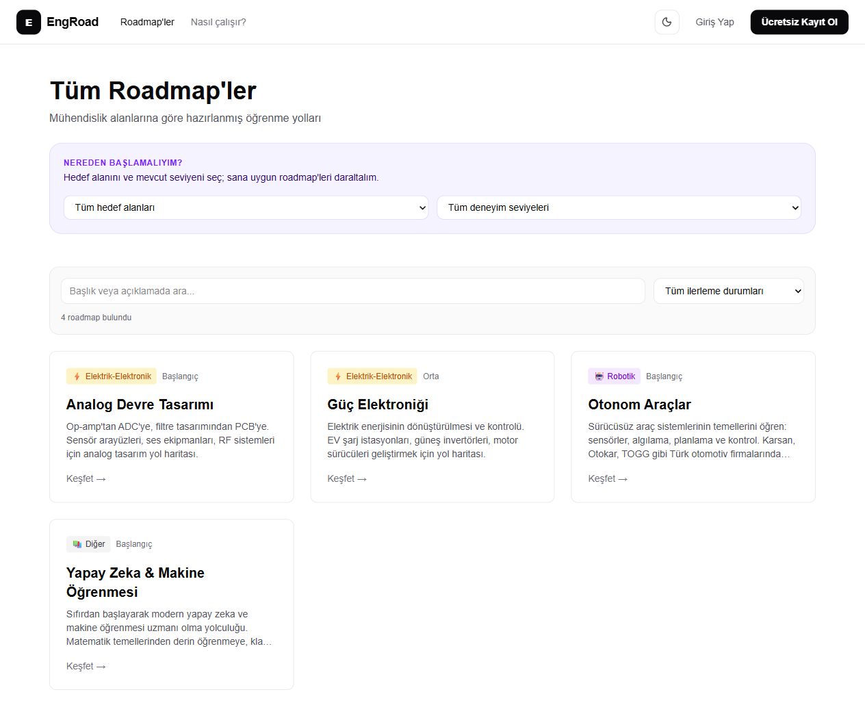Open the Roadmap'ler navigation item
This screenshot has height=705, width=865.
click(147, 22)
